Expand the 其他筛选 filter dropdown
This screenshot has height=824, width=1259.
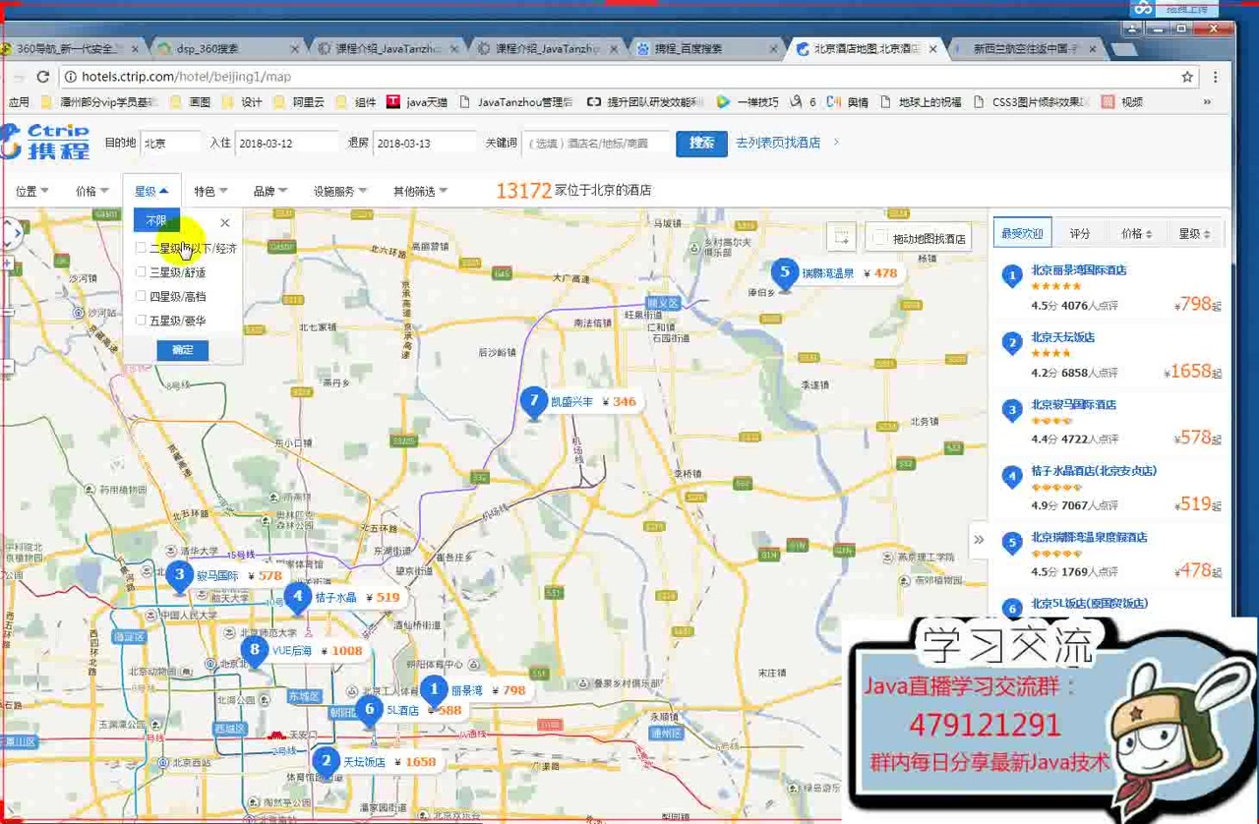(x=421, y=192)
